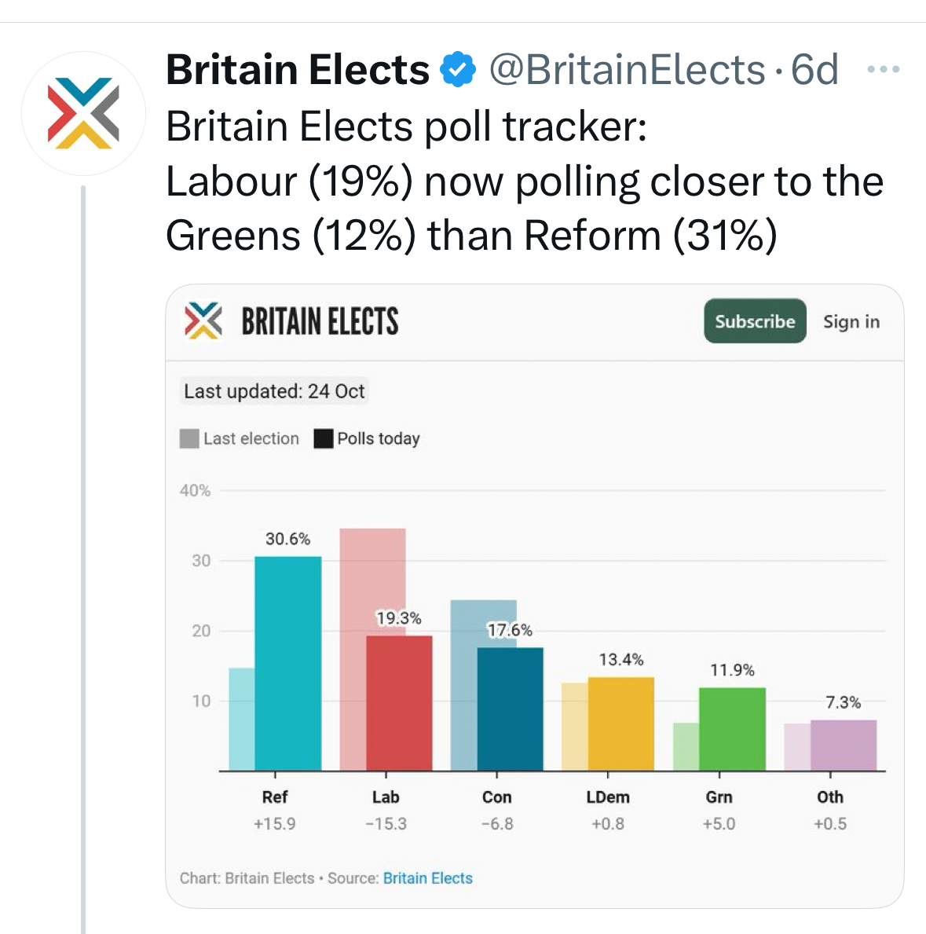This screenshot has width=926, height=934.
Task: Click the BRITAIN ELECTS header title text
Action: pyautogui.click(x=320, y=321)
